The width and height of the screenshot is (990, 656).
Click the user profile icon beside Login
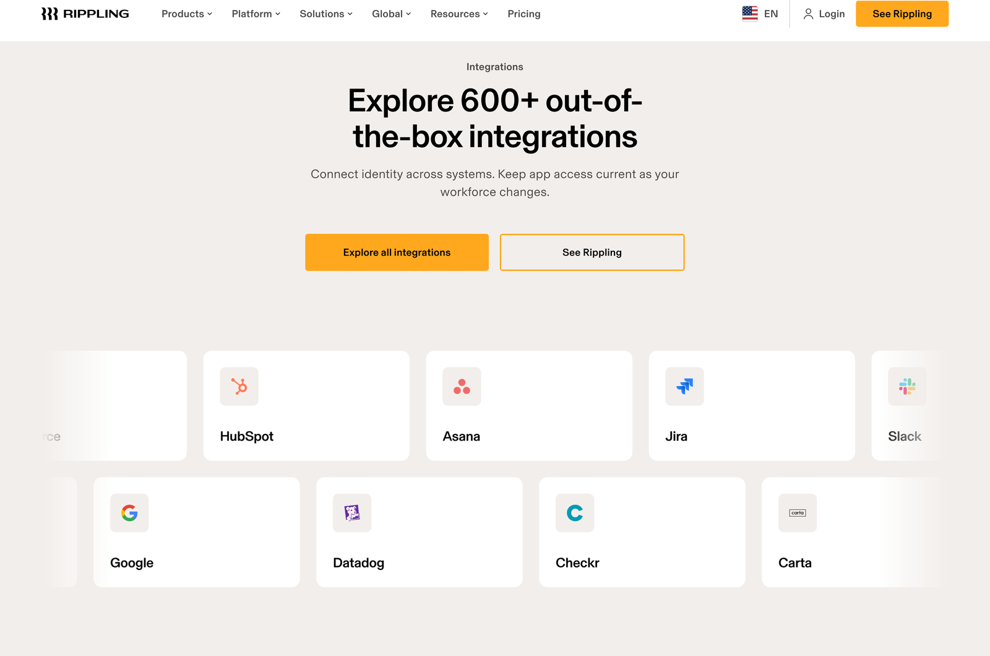808,14
